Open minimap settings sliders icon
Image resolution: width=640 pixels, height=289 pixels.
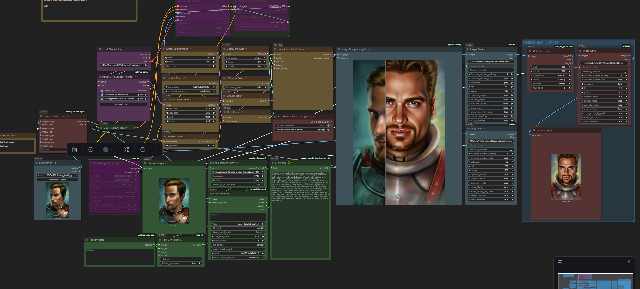pos(560,261)
